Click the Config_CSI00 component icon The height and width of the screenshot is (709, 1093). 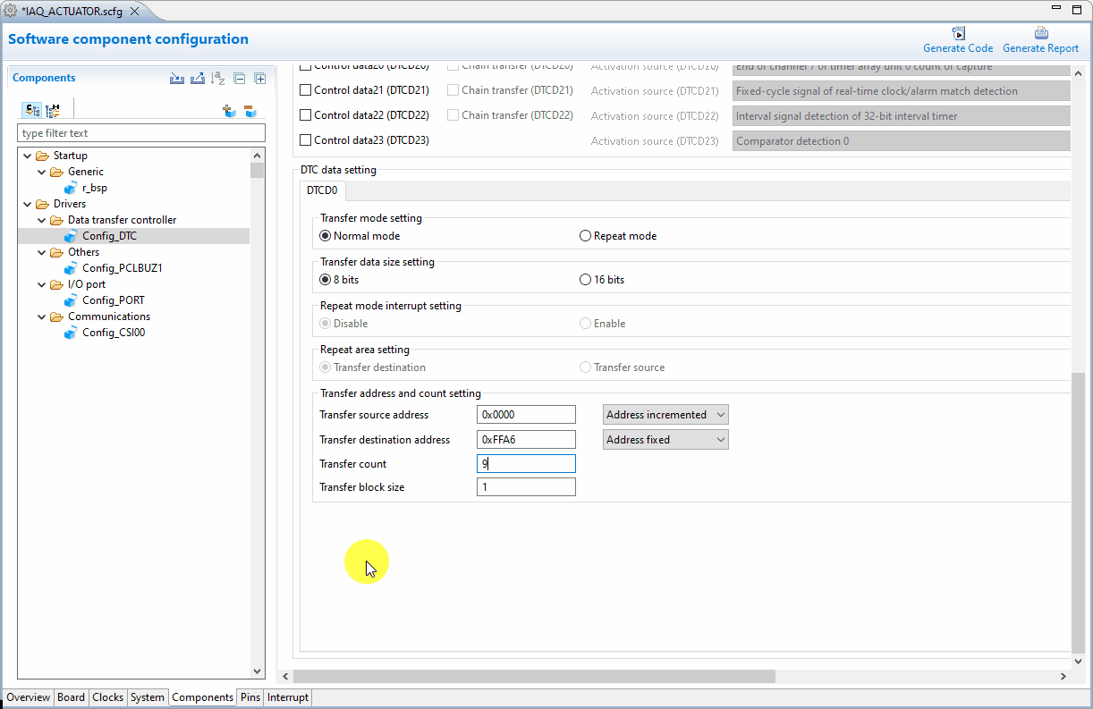coord(72,333)
